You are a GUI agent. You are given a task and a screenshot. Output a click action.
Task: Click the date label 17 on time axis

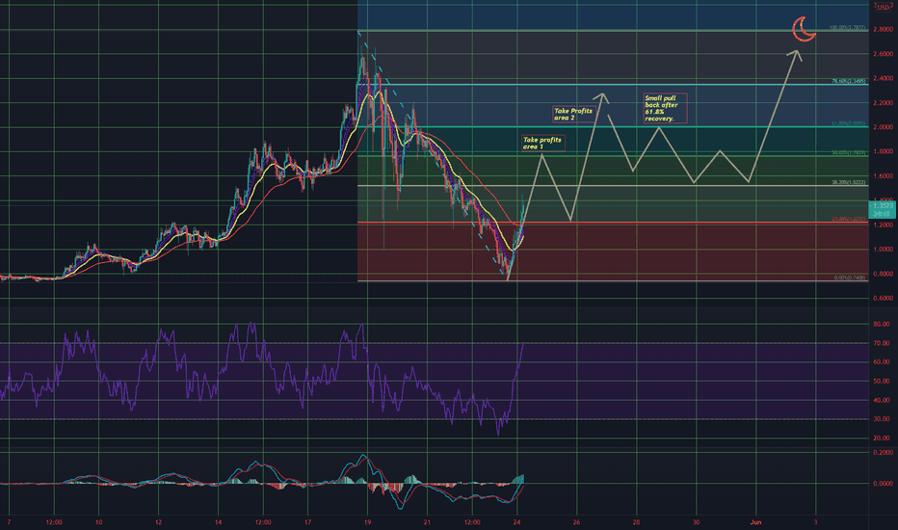point(307,522)
